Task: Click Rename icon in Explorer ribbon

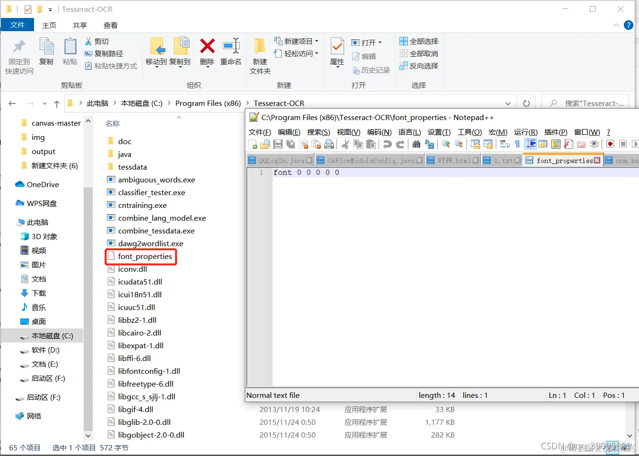Action: coord(231,46)
